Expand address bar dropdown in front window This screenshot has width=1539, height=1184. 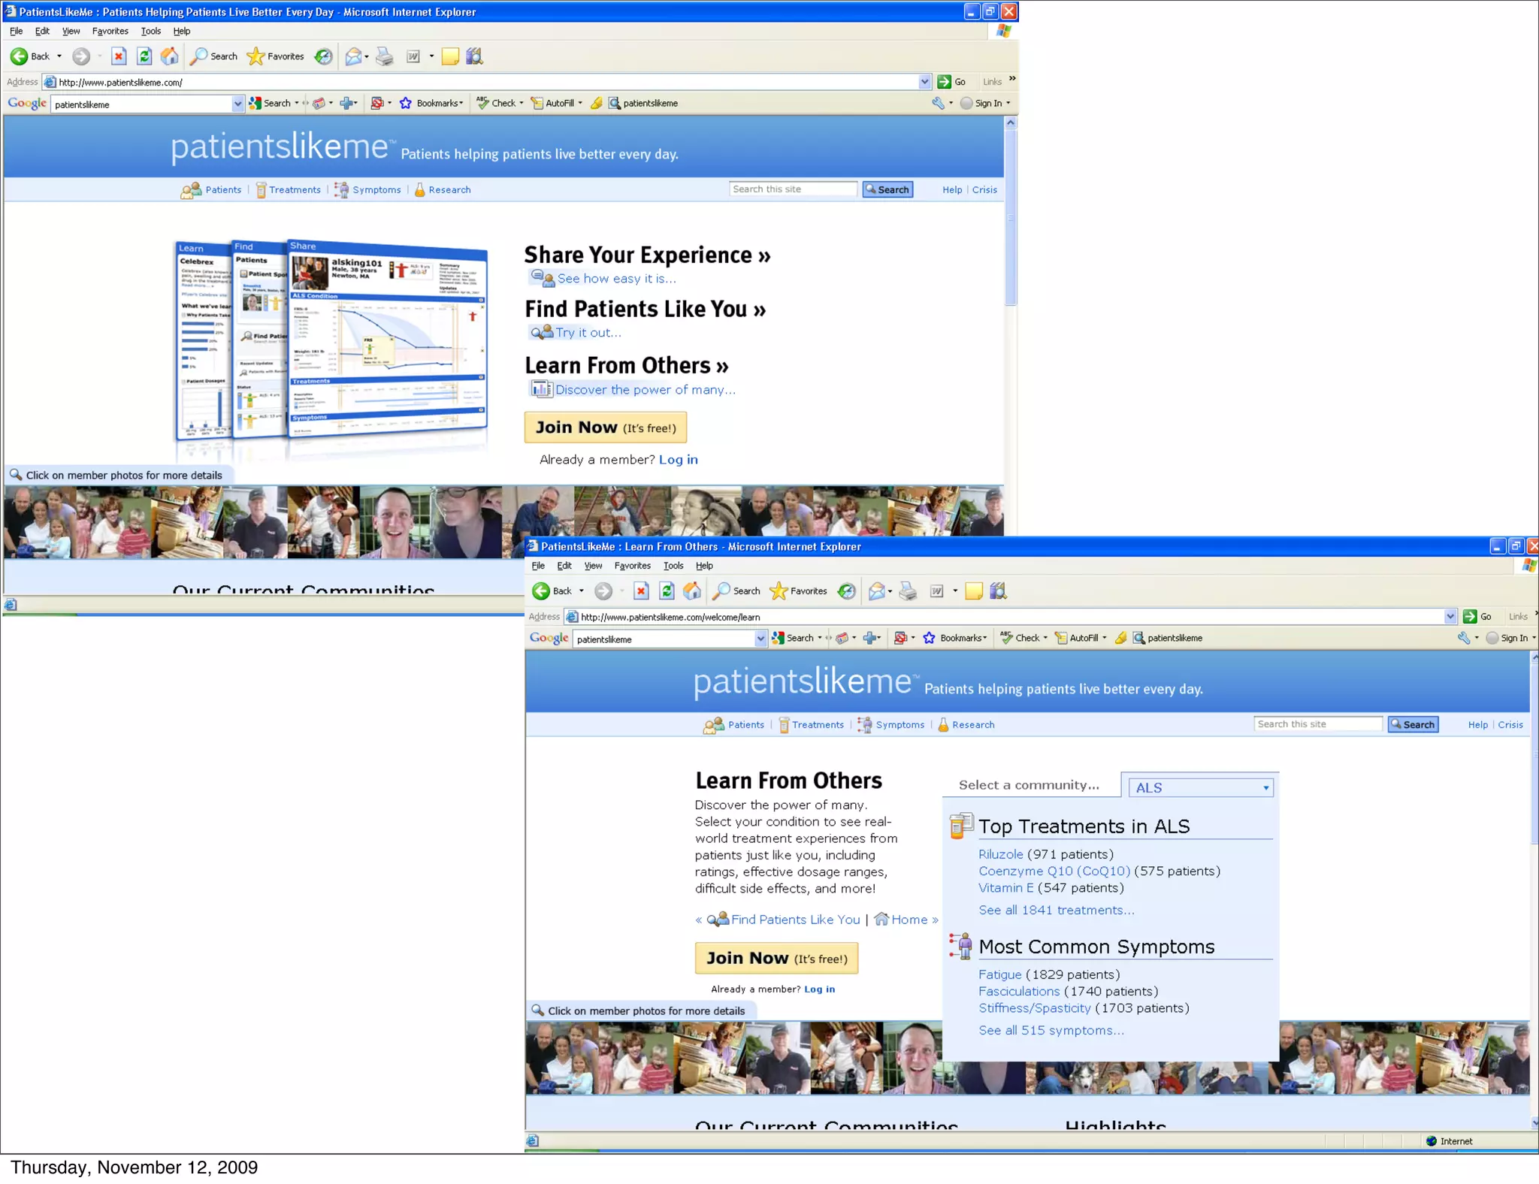[x=1450, y=617]
